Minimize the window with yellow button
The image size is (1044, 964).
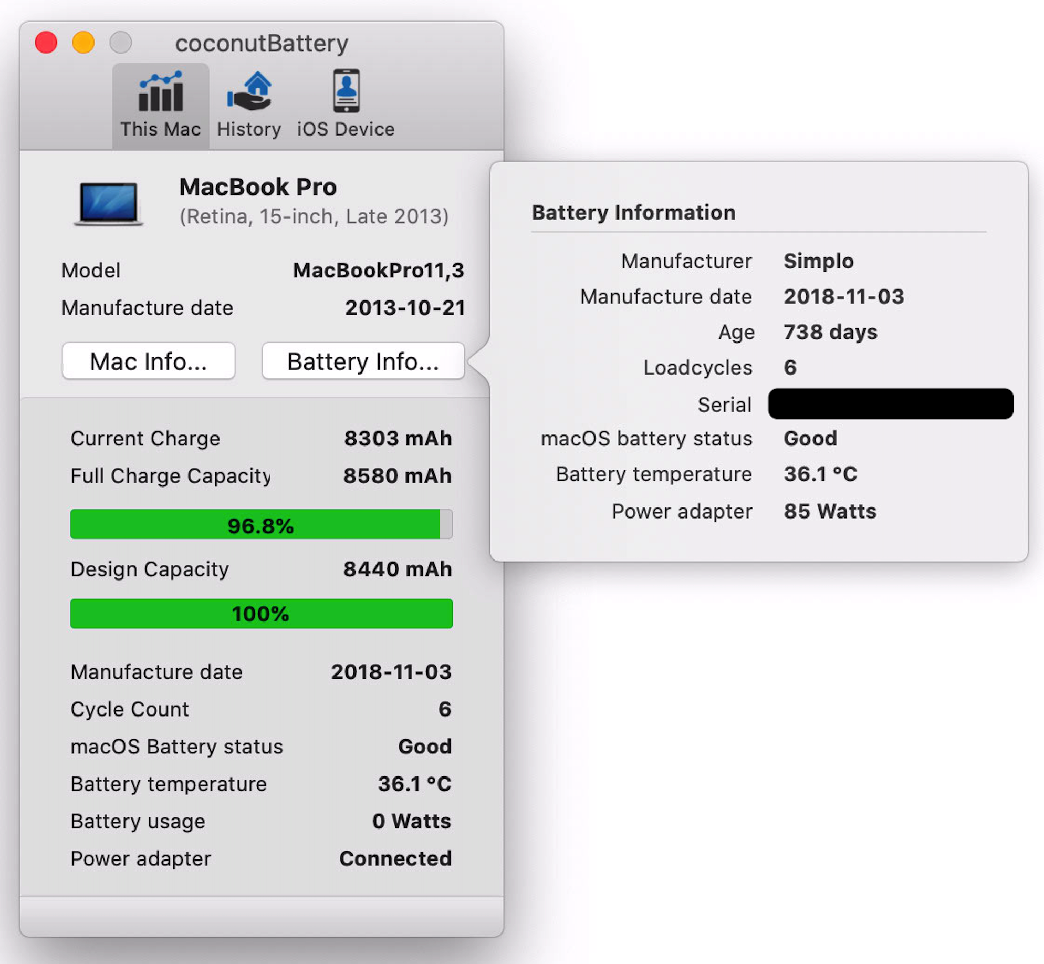pos(83,43)
